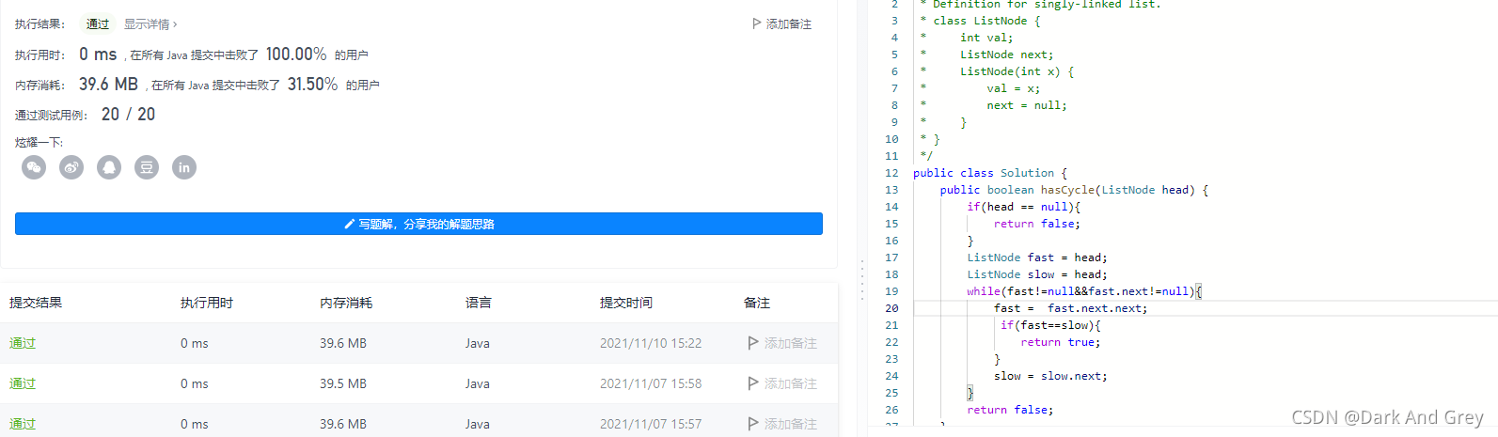Click 'public class Solution {' line
This screenshot has height=437, width=1498.
point(990,173)
